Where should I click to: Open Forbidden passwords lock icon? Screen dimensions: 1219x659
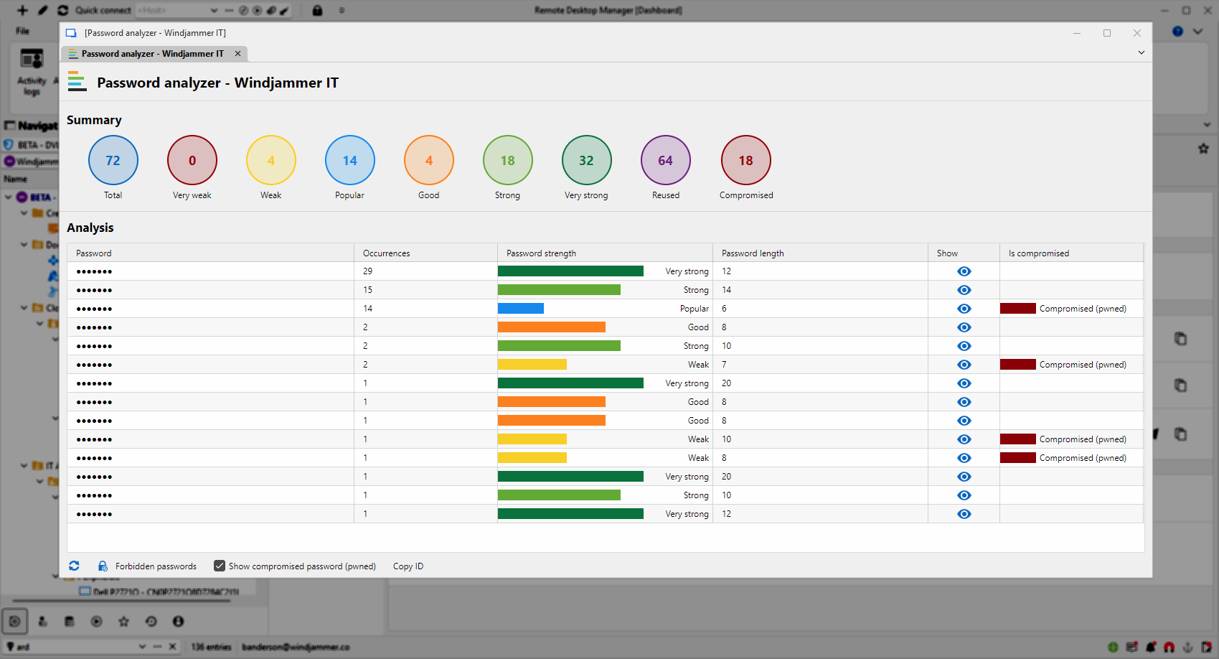click(x=103, y=566)
